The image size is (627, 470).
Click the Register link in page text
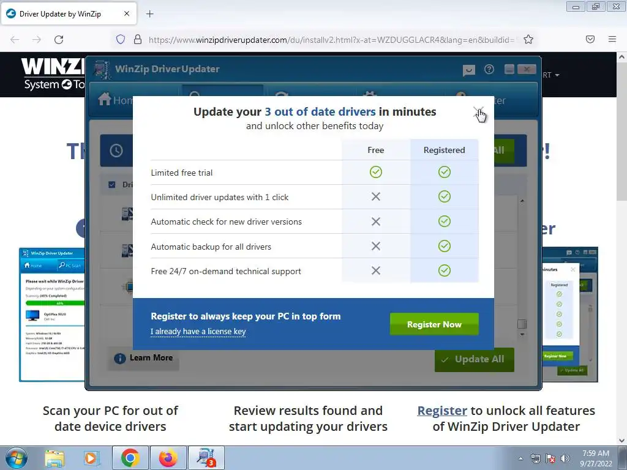pyautogui.click(x=442, y=411)
